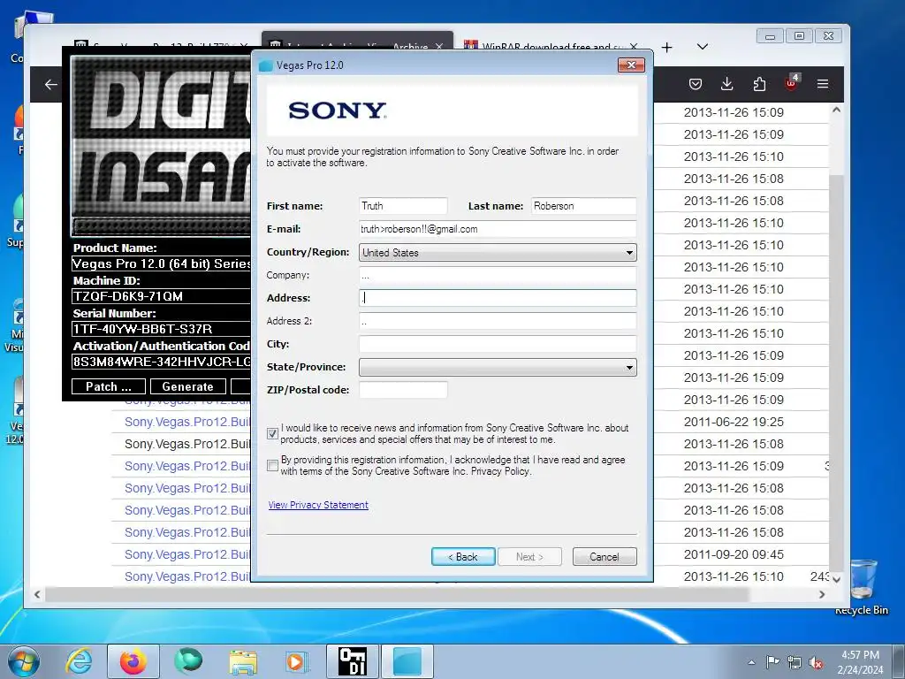Focus the Address 2 field
Viewport: 905px width, 679px height.
click(498, 321)
